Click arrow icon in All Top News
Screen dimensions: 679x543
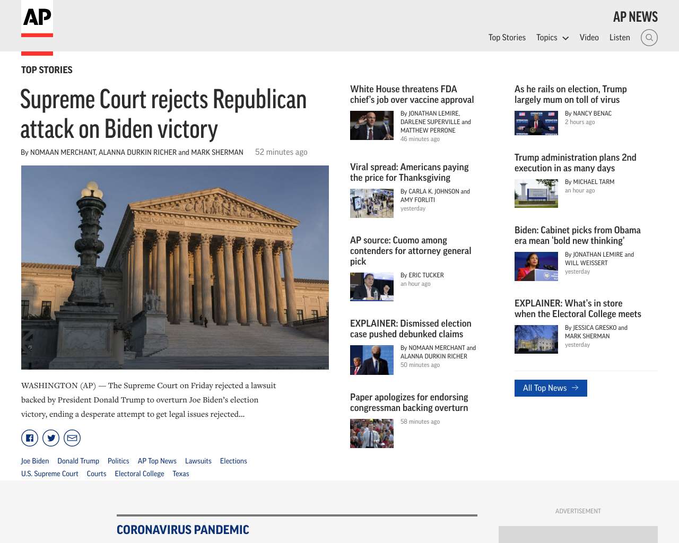[x=575, y=388]
